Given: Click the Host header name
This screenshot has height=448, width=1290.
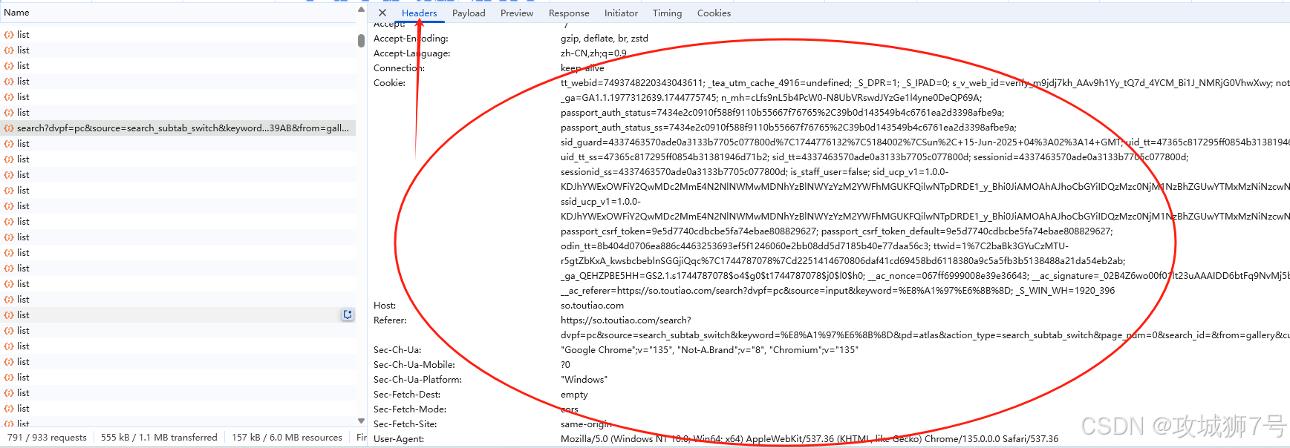Looking at the screenshot, I should click(x=385, y=306).
